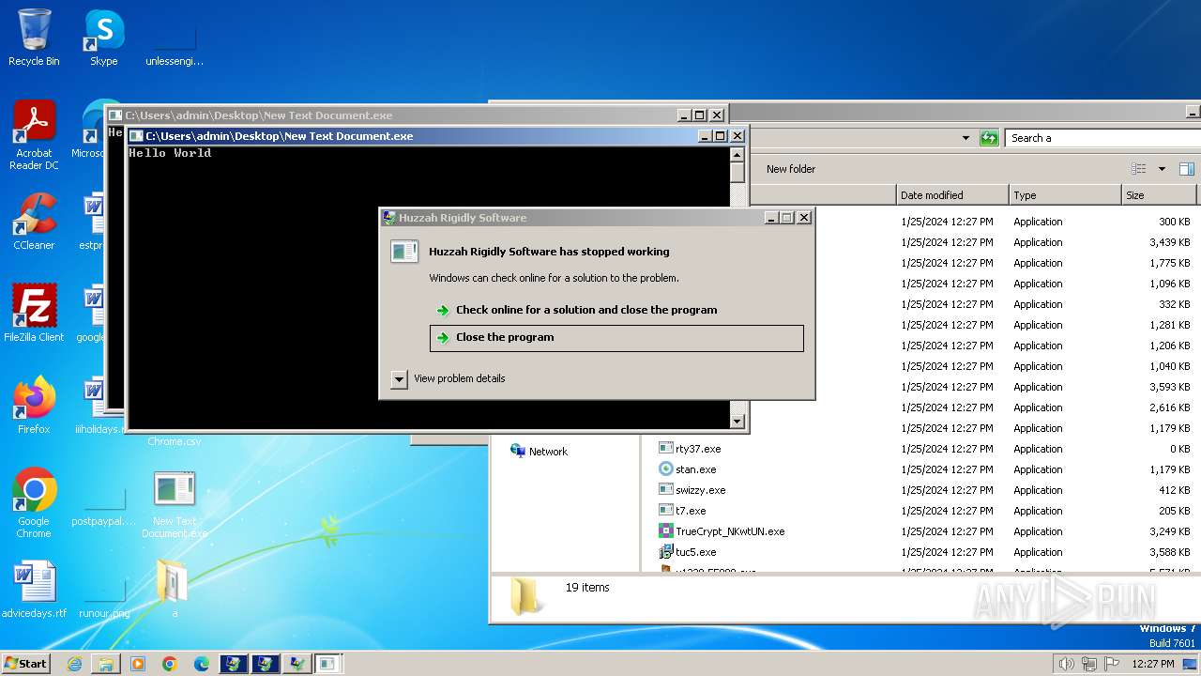Launch Windows Media Player from taskbar

pyautogui.click(x=138, y=664)
